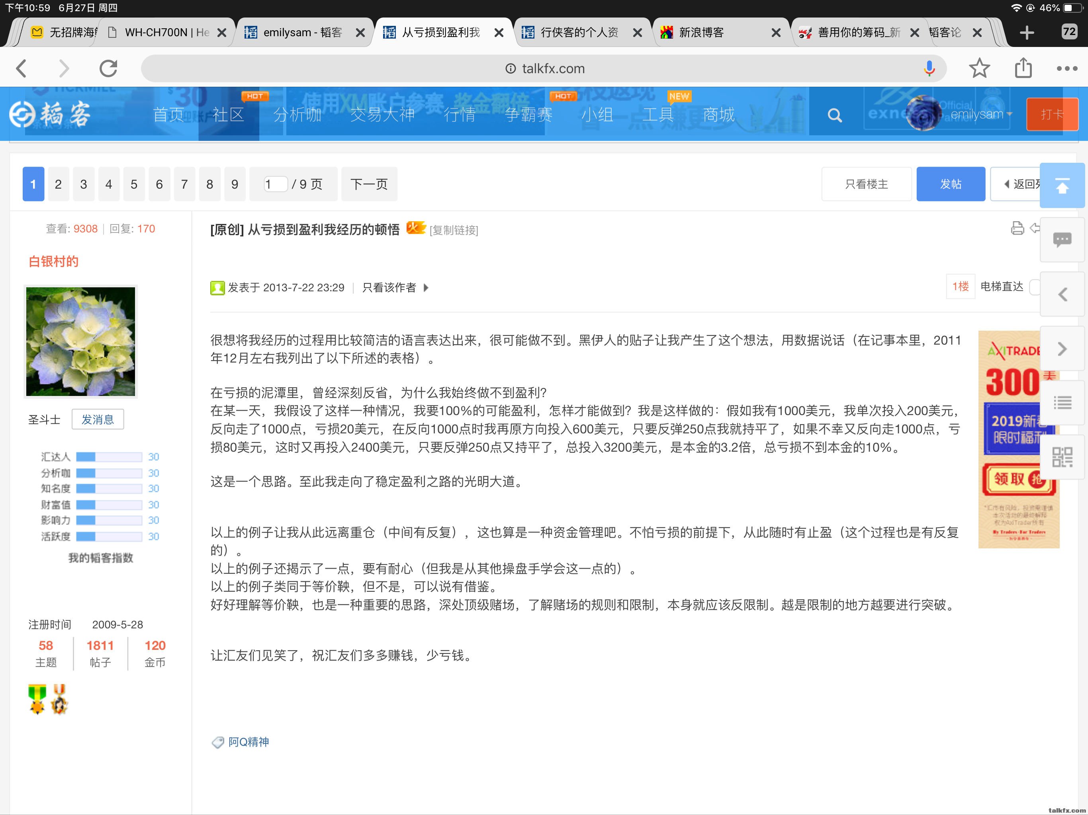Close the emilysam 韬客 tab
The height and width of the screenshot is (815, 1088).
coord(360,33)
